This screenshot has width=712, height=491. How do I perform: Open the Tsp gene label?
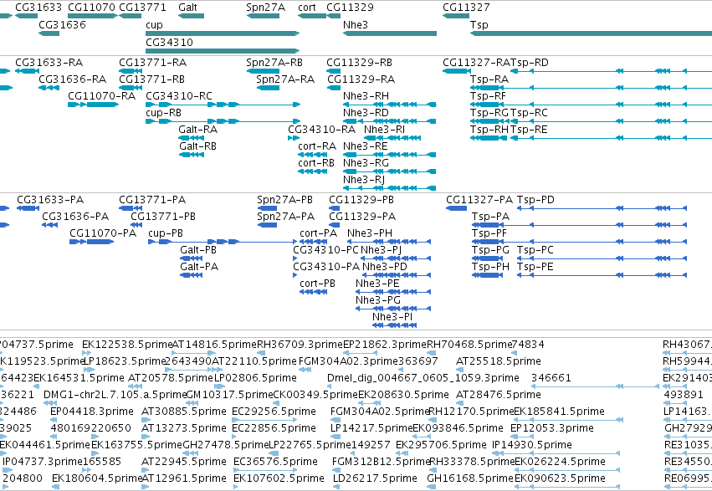tap(479, 25)
